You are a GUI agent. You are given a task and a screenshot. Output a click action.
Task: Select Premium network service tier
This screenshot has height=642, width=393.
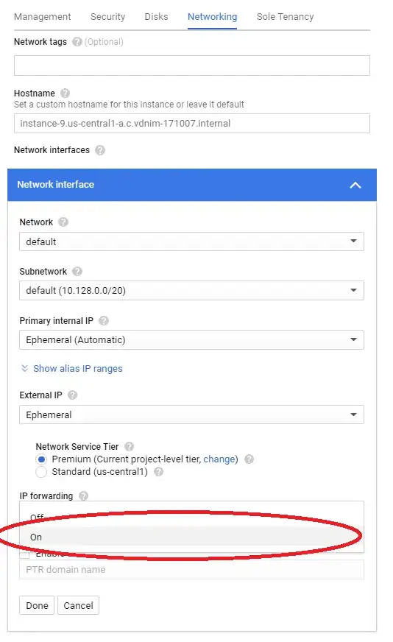(41, 459)
